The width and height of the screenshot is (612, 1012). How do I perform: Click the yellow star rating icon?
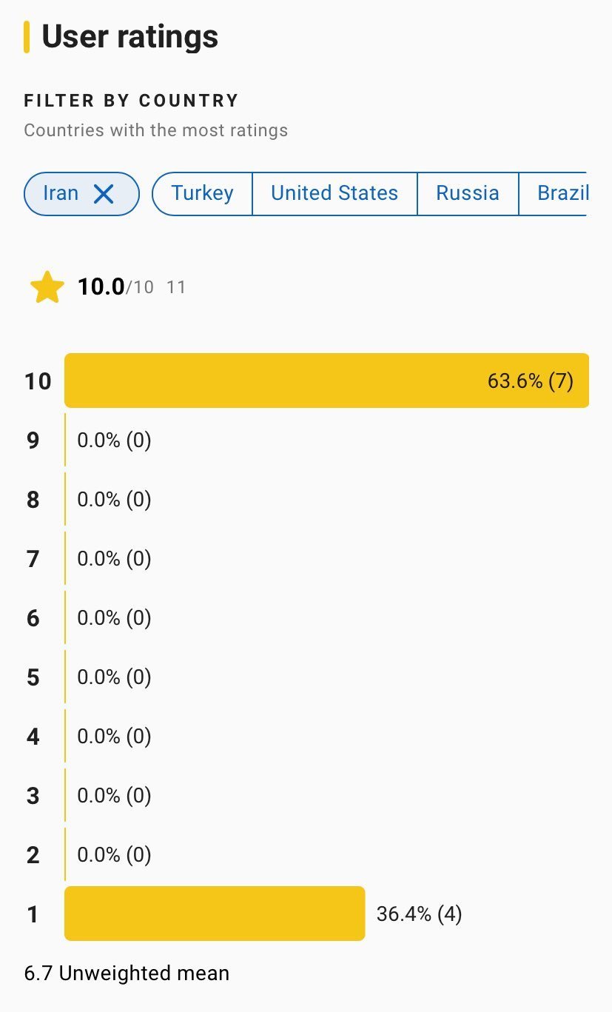47,287
